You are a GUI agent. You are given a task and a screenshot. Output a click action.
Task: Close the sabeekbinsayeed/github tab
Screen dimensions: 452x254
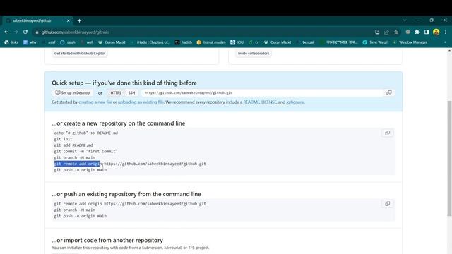click(x=68, y=20)
